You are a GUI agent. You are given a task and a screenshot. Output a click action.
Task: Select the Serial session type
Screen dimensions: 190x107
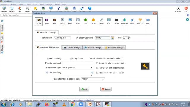coord(101,21)
